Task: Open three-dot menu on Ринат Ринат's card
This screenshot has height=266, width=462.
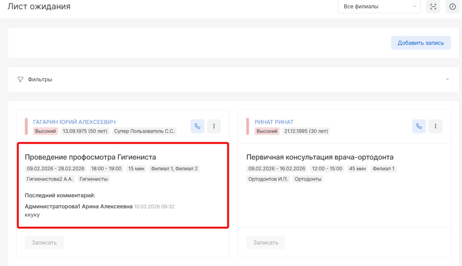Action: click(x=435, y=126)
